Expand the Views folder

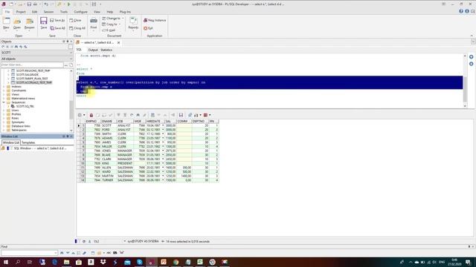(x=4, y=94)
